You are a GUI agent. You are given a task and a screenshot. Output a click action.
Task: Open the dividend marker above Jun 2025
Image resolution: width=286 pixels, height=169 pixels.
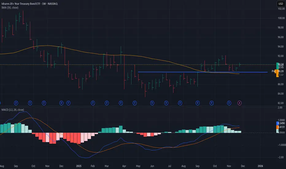coord(152,103)
